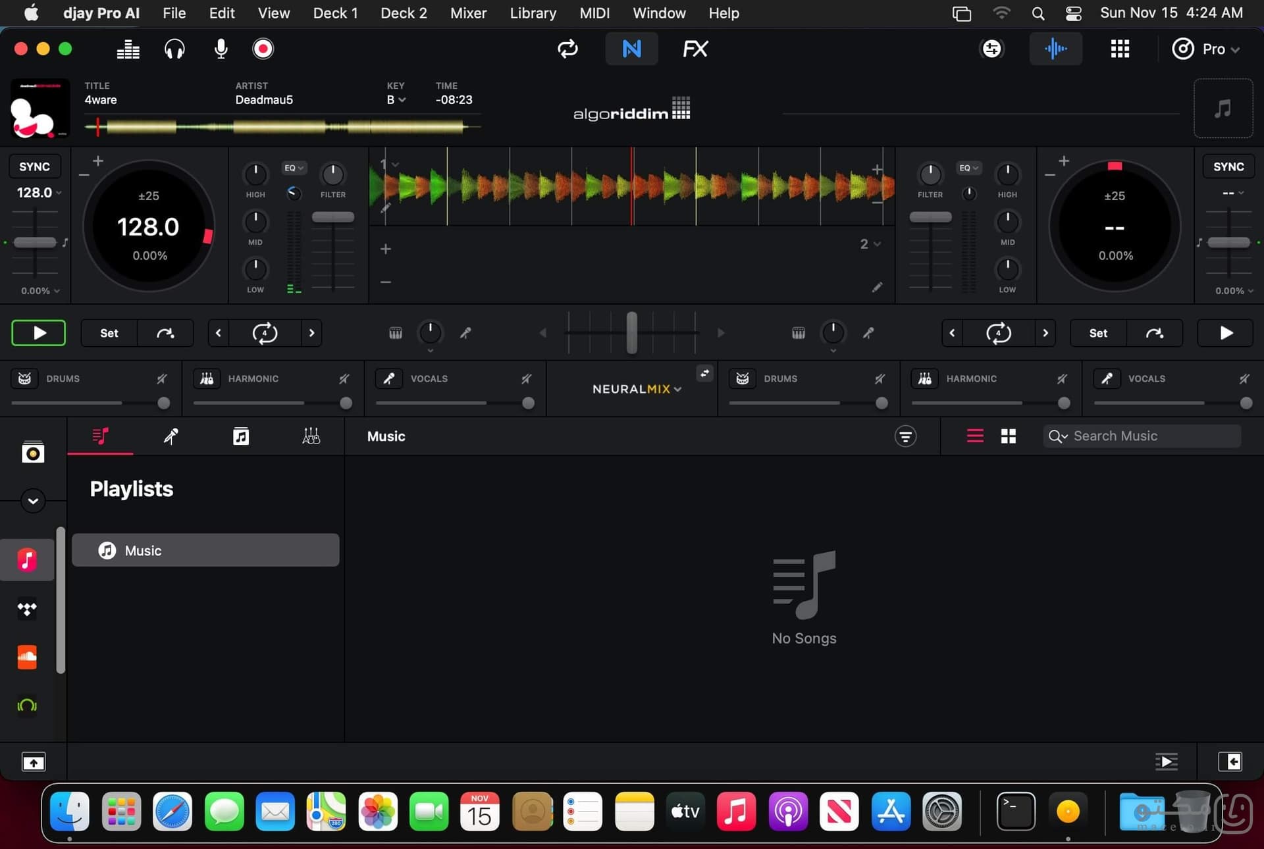This screenshot has width=1264, height=849.
Task: Switch library to grid view
Action: pyautogui.click(x=1008, y=436)
